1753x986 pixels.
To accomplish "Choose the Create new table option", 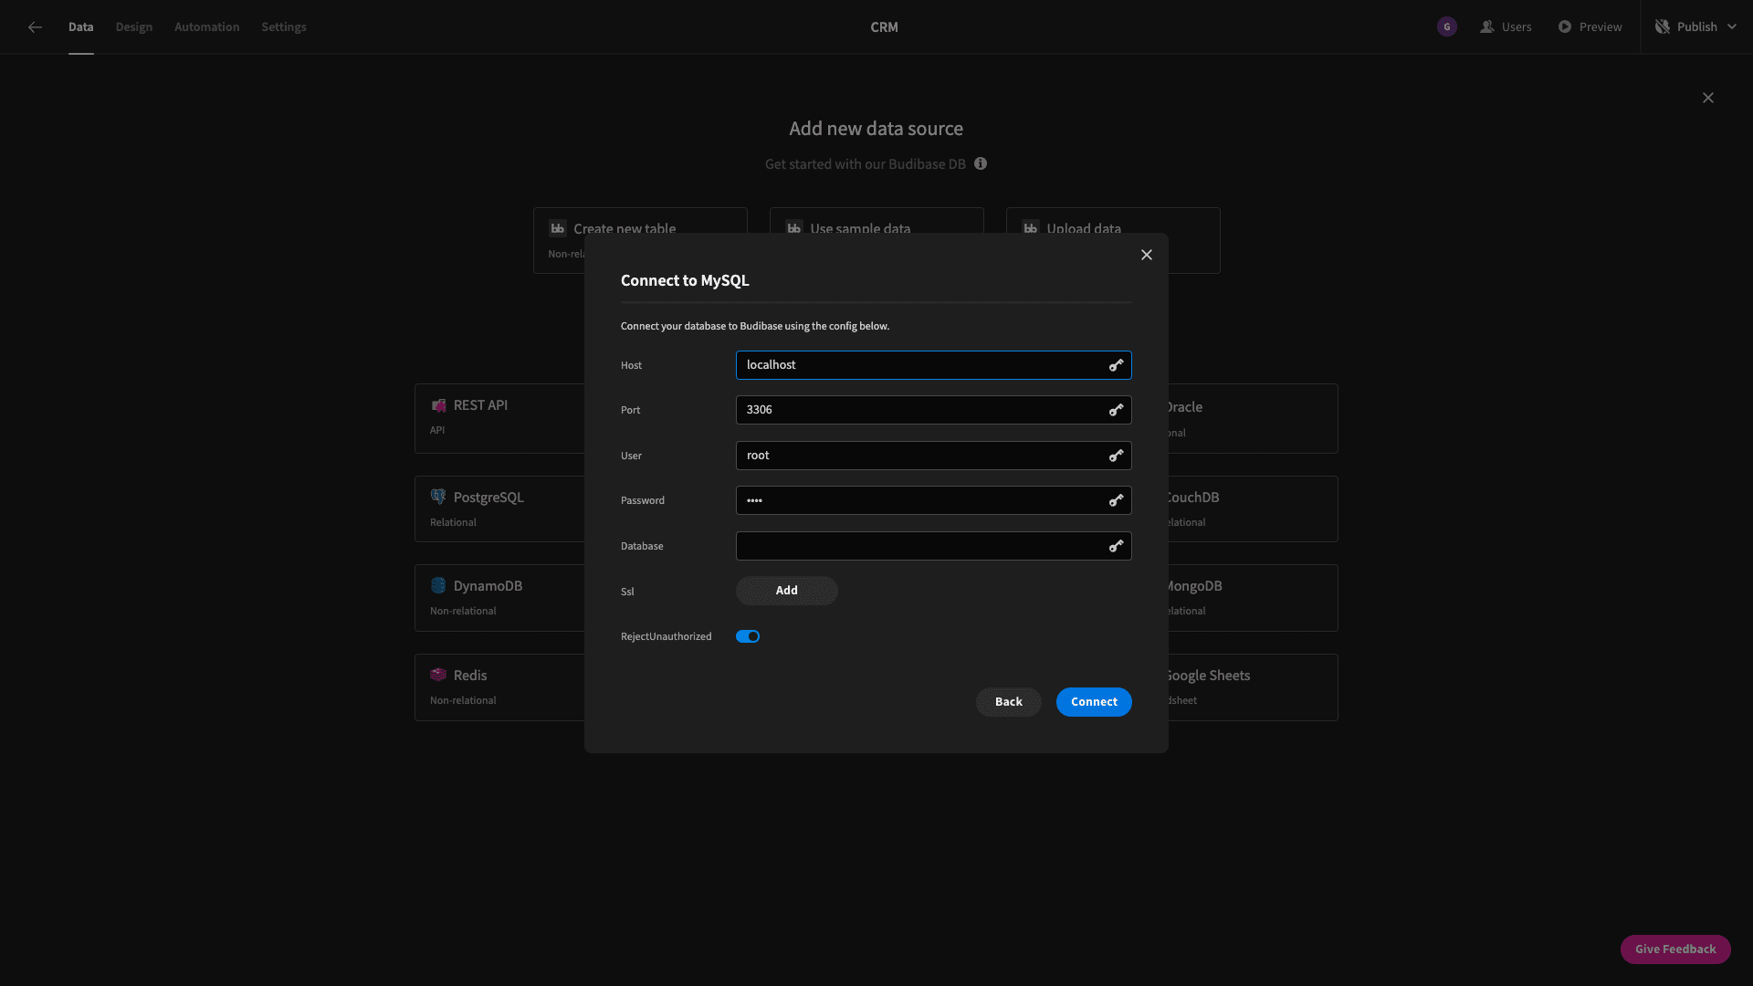I will 640,220.
